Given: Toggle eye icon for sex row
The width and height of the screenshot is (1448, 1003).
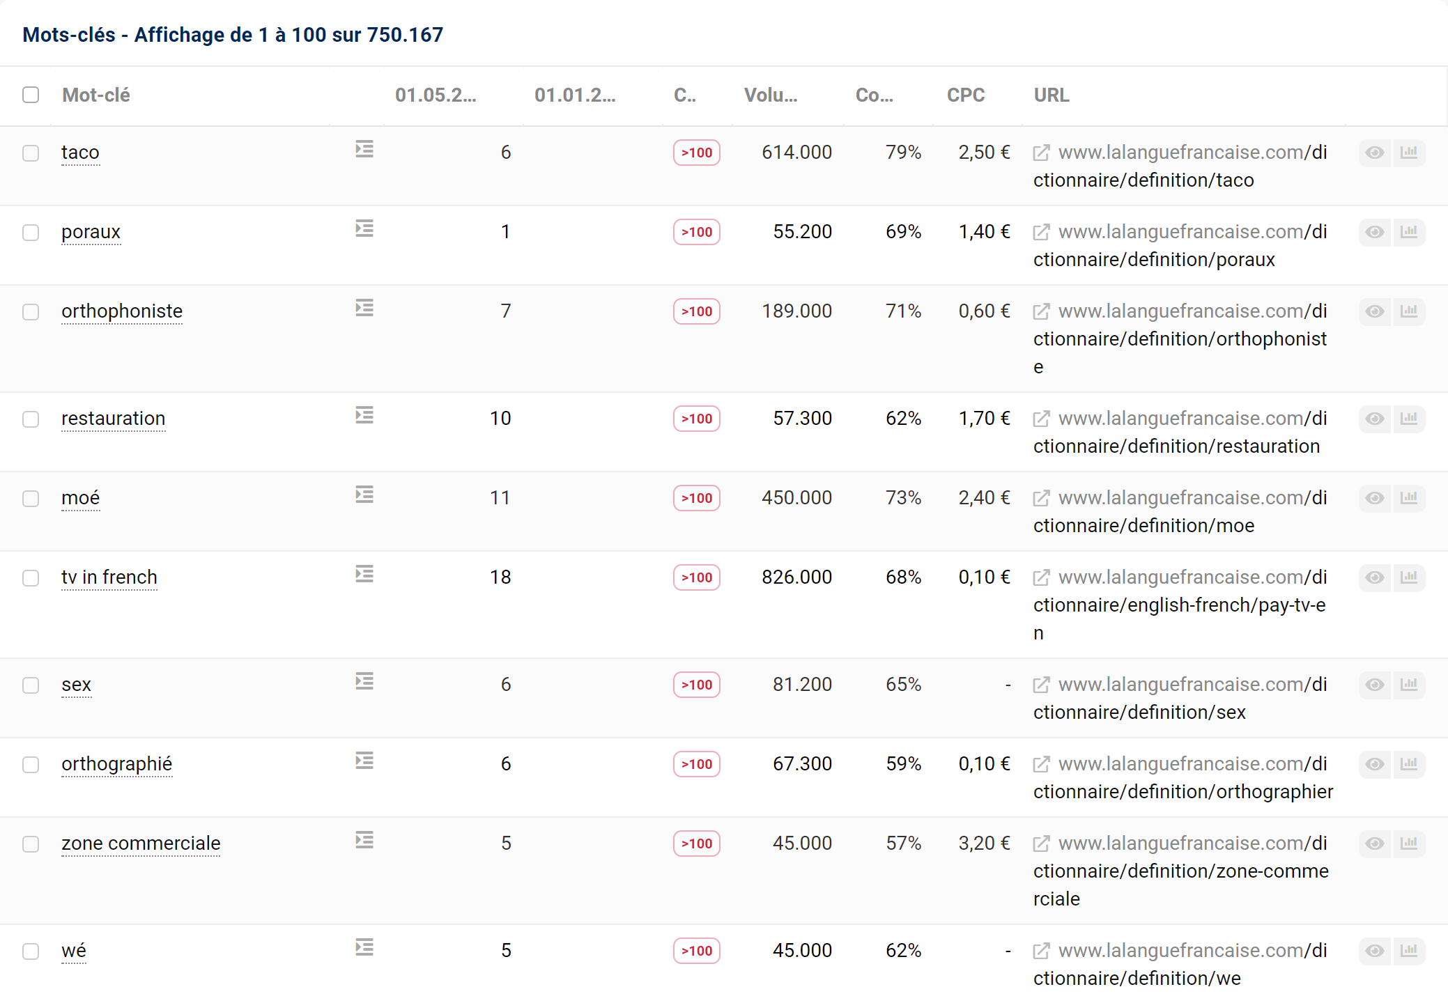Looking at the screenshot, I should pyautogui.click(x=1375, y=685).
